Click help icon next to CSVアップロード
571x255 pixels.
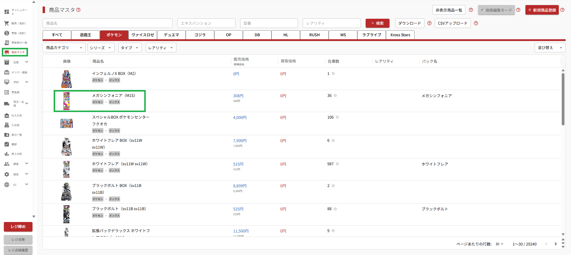pyautogui.click(x=476, y=23)
